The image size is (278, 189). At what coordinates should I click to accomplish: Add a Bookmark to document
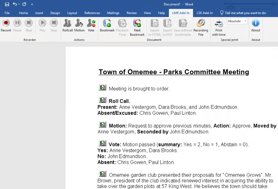coord(107,26)
